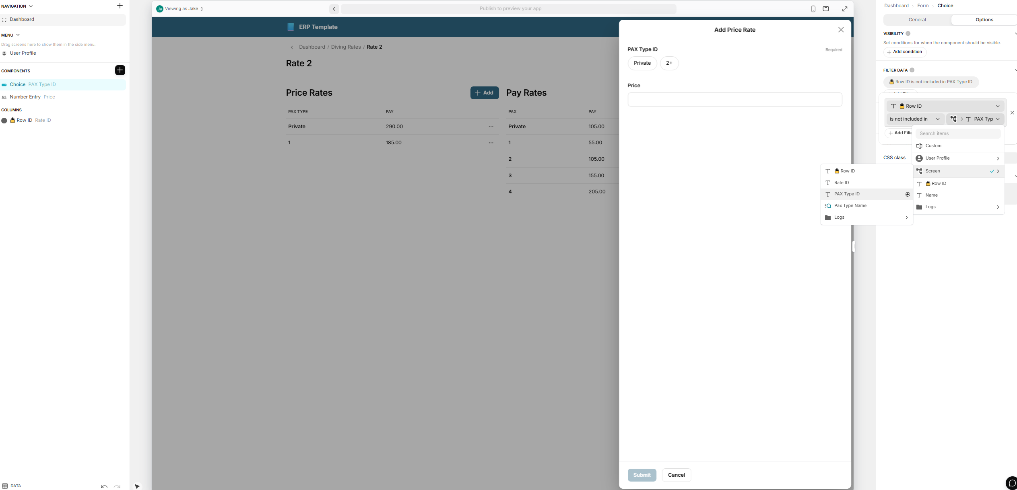Click Cancel in Add Price Rate form

point(676,475)
